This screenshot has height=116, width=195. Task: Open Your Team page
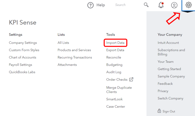[166, 62]
